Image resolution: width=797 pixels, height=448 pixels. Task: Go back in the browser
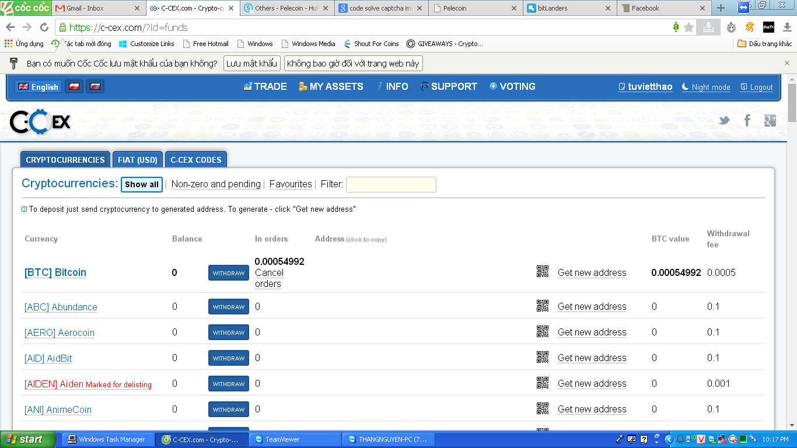click(x=11, y=27)
